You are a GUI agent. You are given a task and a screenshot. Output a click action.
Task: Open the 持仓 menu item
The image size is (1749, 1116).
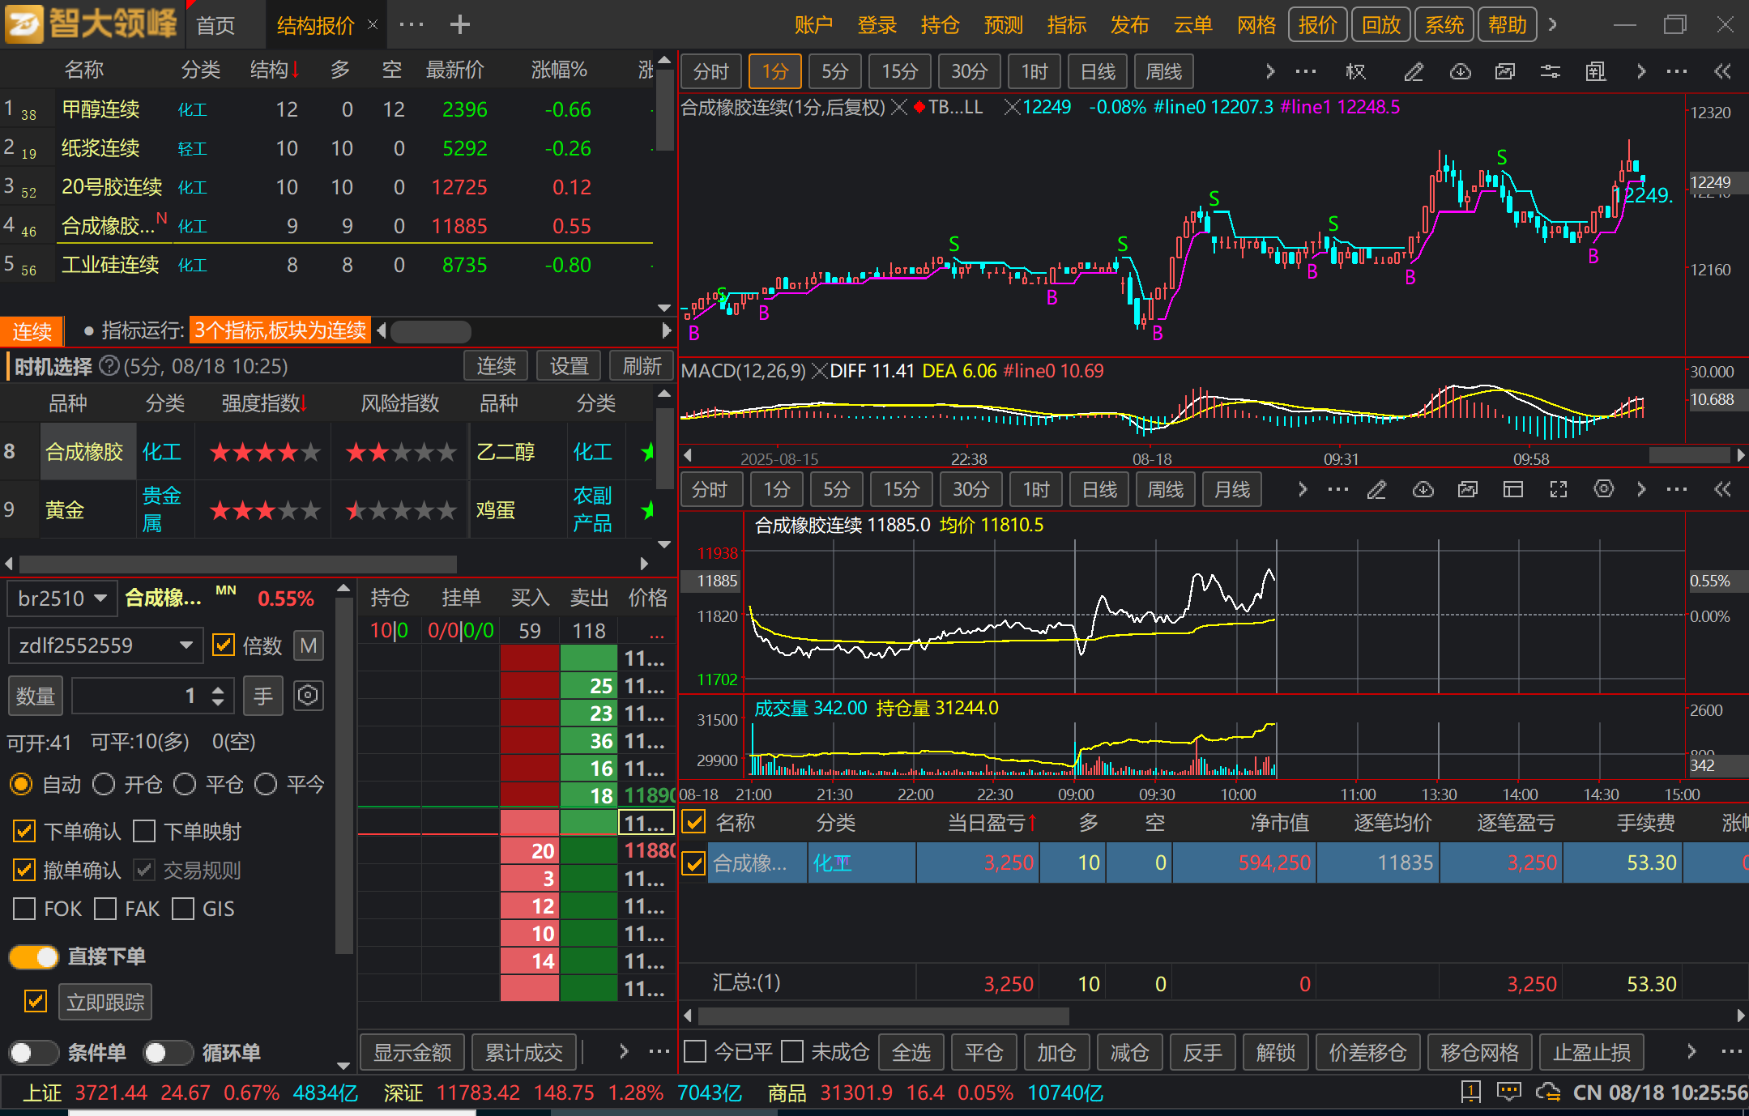pos(940,25)
